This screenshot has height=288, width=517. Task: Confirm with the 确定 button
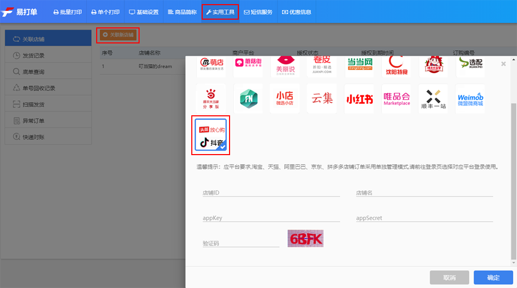point(493,278)
